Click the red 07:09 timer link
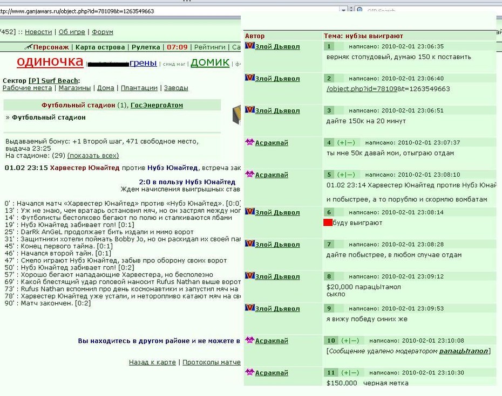The width and height of the screenshot is (502, 396). [x=177, y=47]
